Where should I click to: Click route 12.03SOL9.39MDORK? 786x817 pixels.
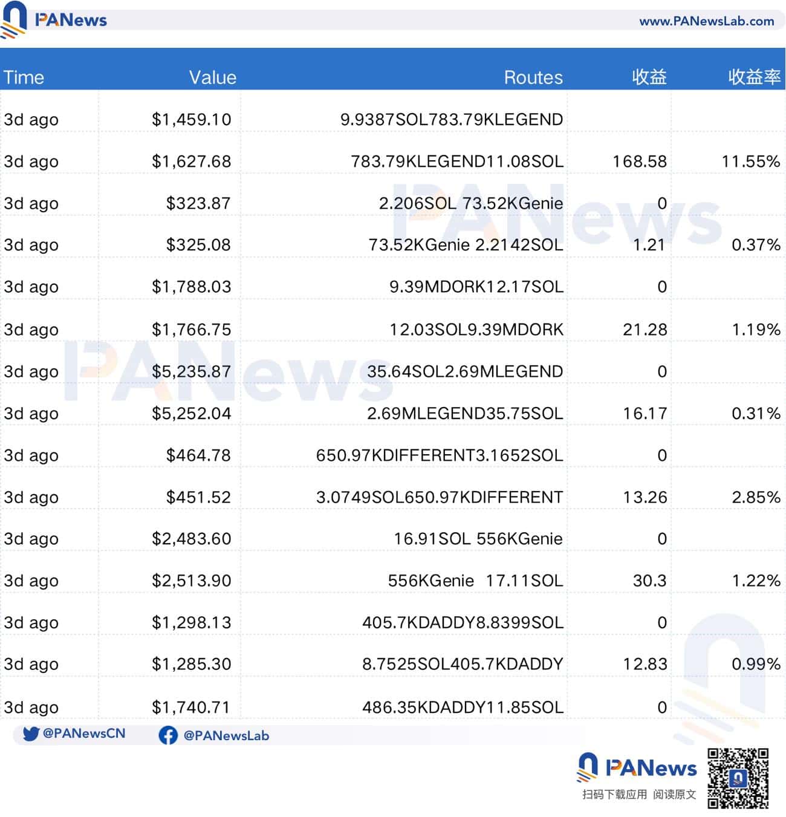coord(476,330)
